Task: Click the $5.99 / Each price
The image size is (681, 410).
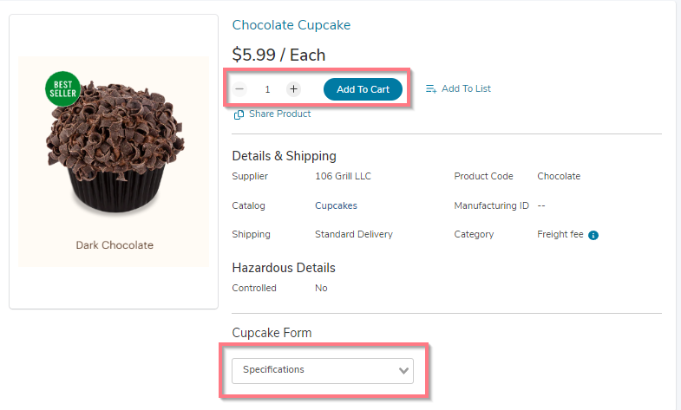Action: click(278, 55)
